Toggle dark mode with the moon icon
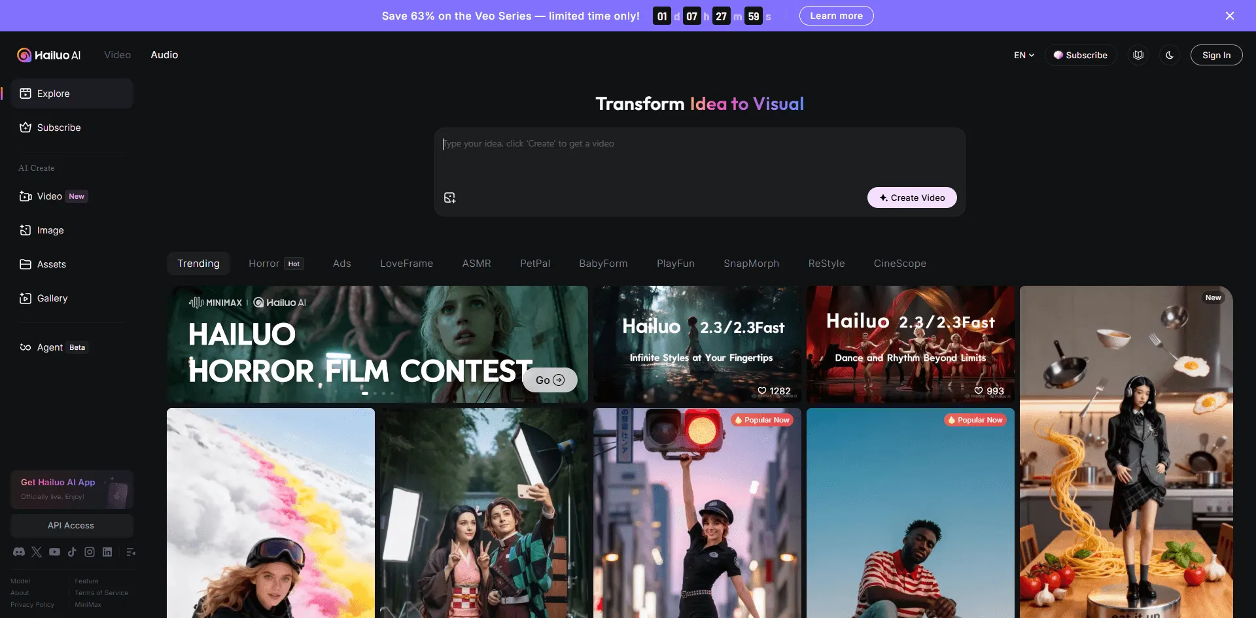Image resolution: width=1256 pixels, height=618 pixels. coord(1170,55)
